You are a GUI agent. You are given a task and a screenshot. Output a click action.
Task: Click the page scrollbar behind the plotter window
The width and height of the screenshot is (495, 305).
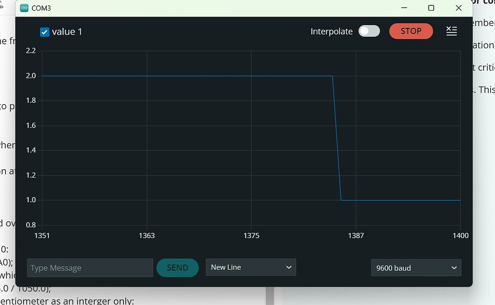pyautogui.click(x=269, y=295)
